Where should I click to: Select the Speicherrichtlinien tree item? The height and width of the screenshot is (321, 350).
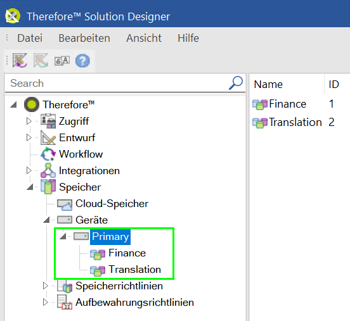119,286
